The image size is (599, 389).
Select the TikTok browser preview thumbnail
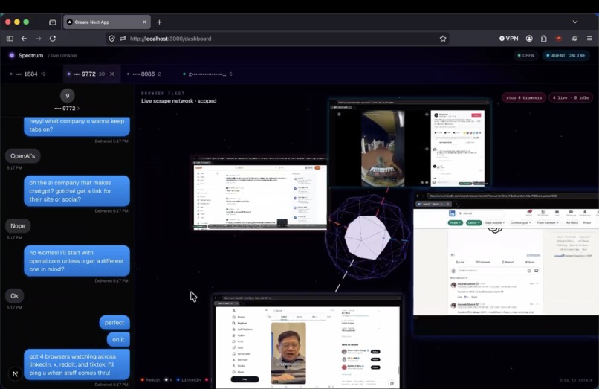pos(409,144)
